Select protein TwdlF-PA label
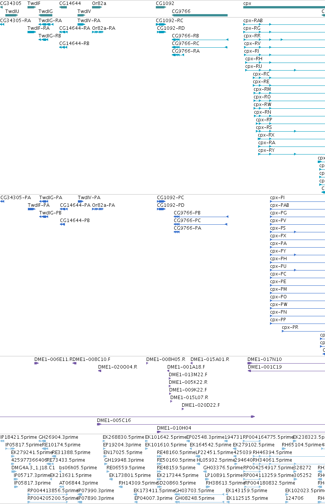Viewport: 325px width, 504px height. pyautogui.click(x=39, y=205)
